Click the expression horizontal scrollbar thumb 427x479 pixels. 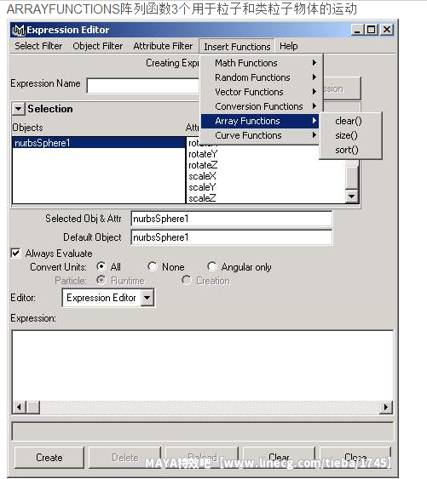pos(33,408)
